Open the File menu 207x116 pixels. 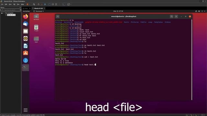coord(2,4)
